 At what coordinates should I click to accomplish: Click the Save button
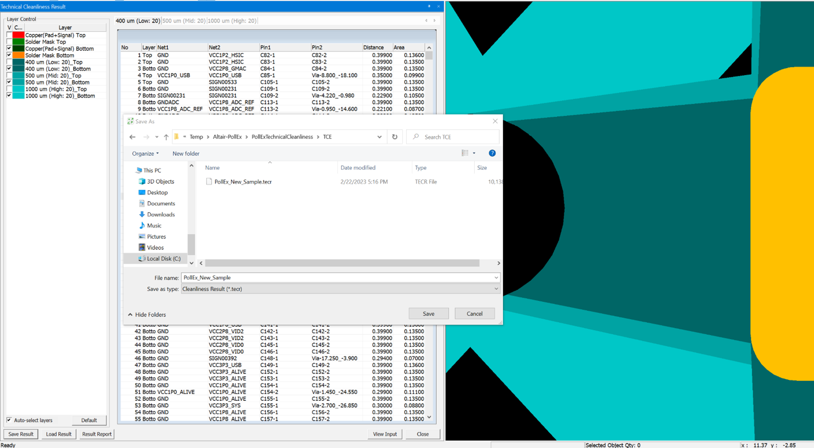(x=428, y=314)
